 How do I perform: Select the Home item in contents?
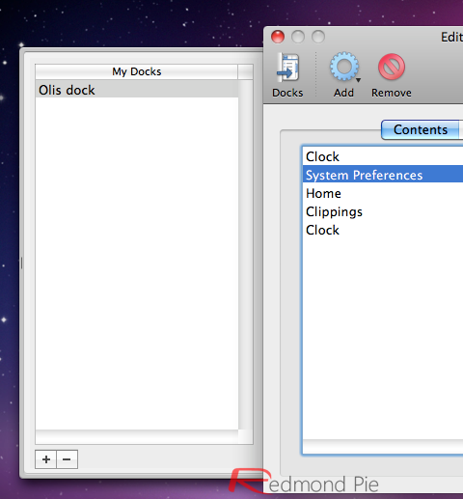383,193
